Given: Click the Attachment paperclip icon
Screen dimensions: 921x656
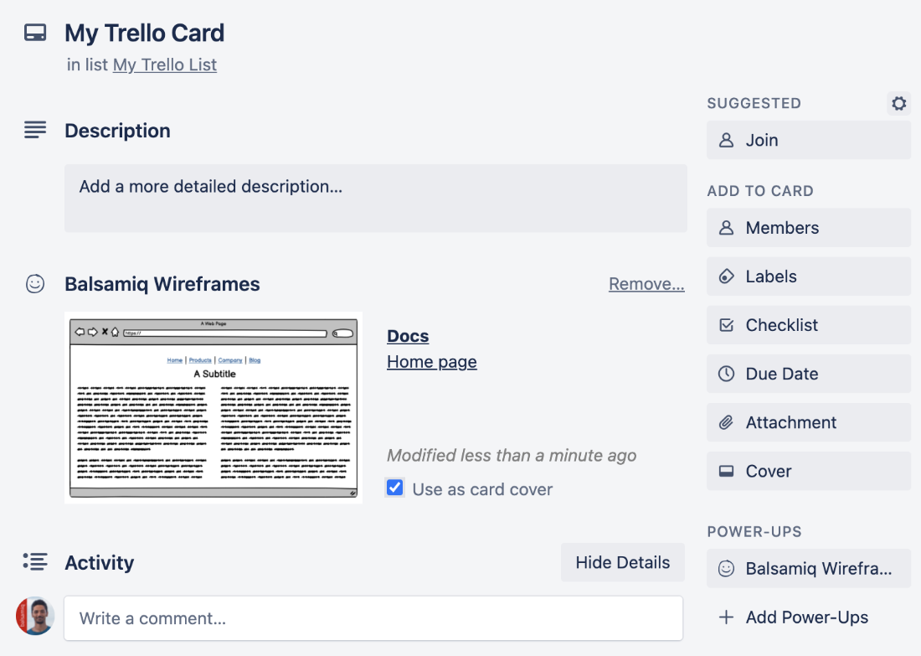Looking at the screenshot, I should coord(727,422).
